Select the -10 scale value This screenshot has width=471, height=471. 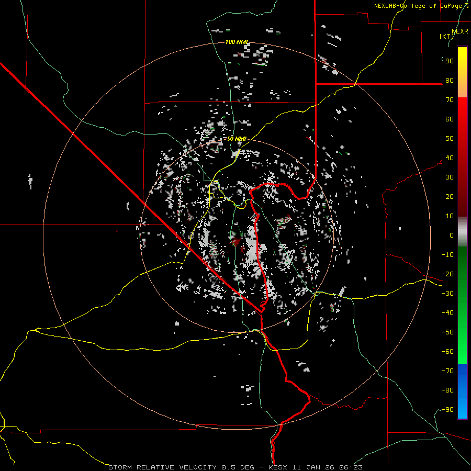[447, 255]
